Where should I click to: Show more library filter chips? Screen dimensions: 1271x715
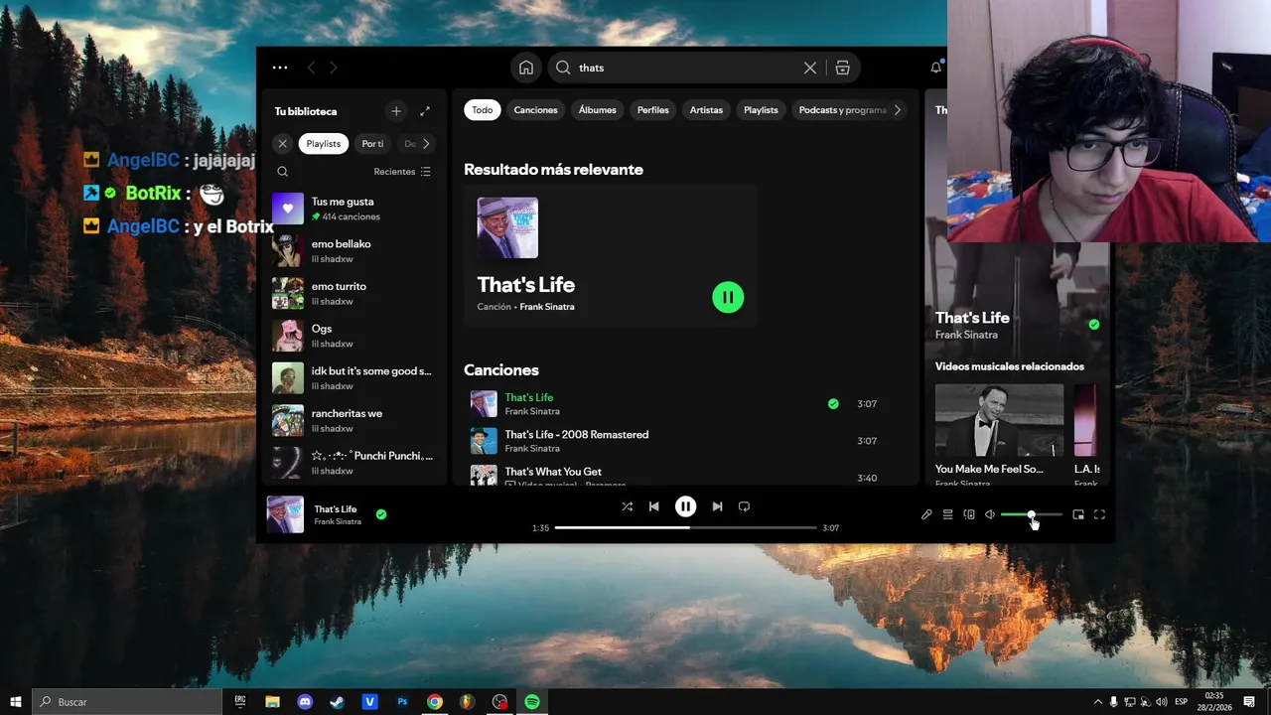click(x=426, y=144)
